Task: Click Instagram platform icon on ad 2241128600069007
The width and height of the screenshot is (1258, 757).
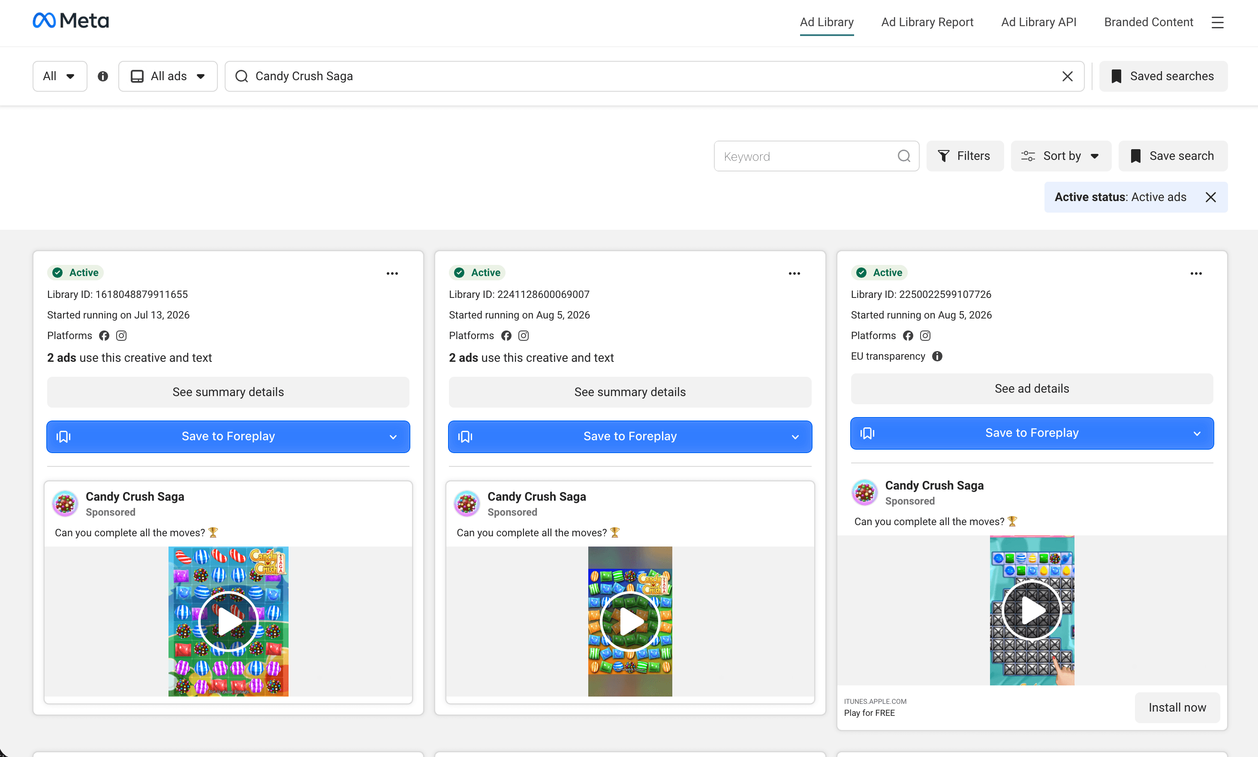Action: [524, 336]
